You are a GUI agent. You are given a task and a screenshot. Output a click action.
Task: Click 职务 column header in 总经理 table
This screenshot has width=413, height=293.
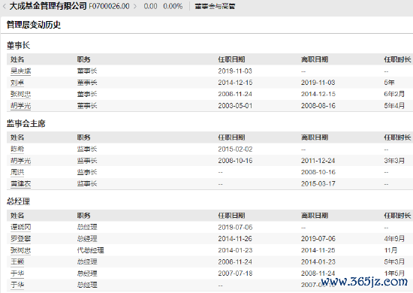(x=84, y=216)
